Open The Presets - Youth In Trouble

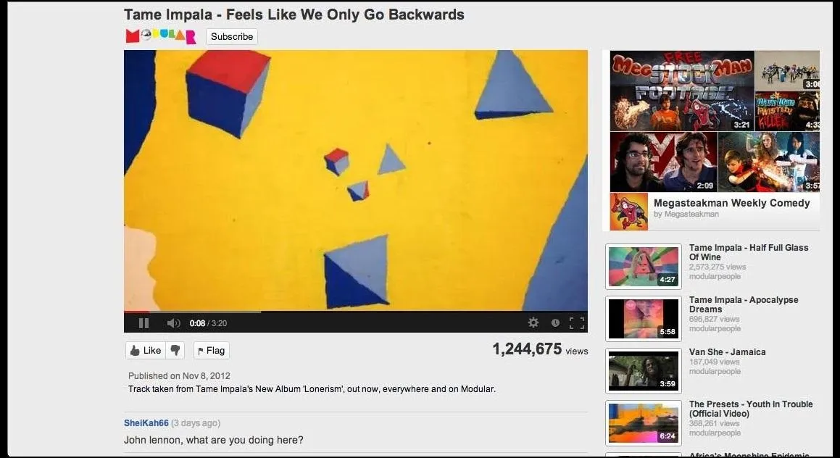click(751, 409)
